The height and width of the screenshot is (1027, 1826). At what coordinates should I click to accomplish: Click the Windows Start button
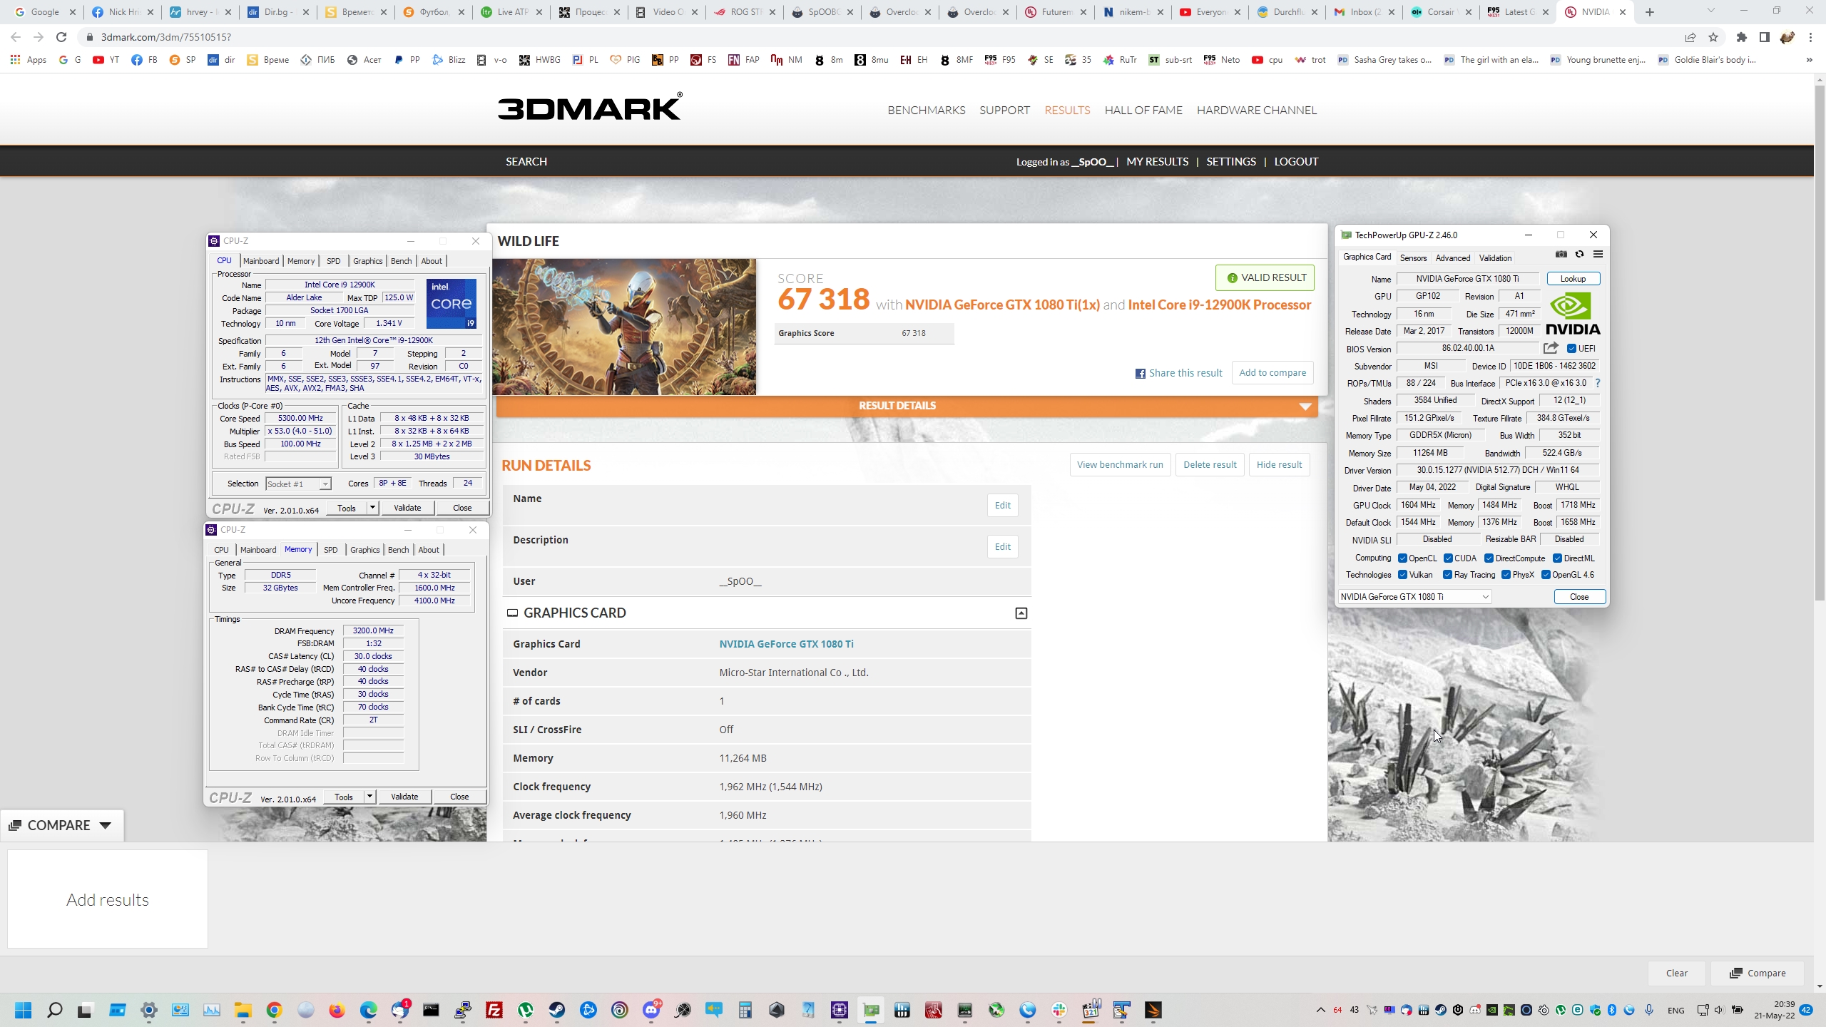24,1010
